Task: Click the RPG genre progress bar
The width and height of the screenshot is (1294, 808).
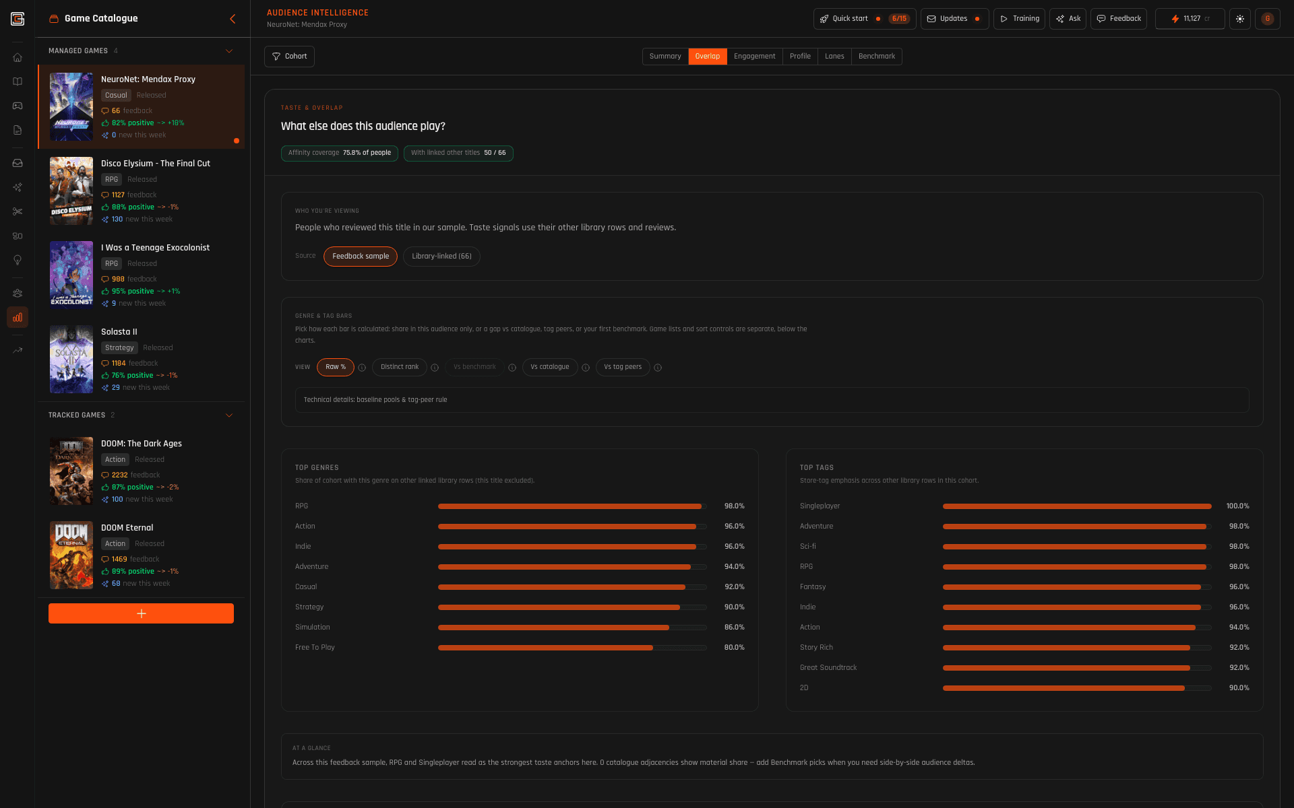Action: (x=572, y=506)
